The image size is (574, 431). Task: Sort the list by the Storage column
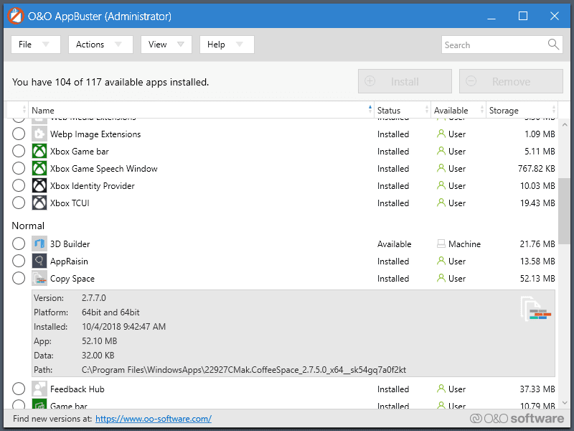click(522, 110)
